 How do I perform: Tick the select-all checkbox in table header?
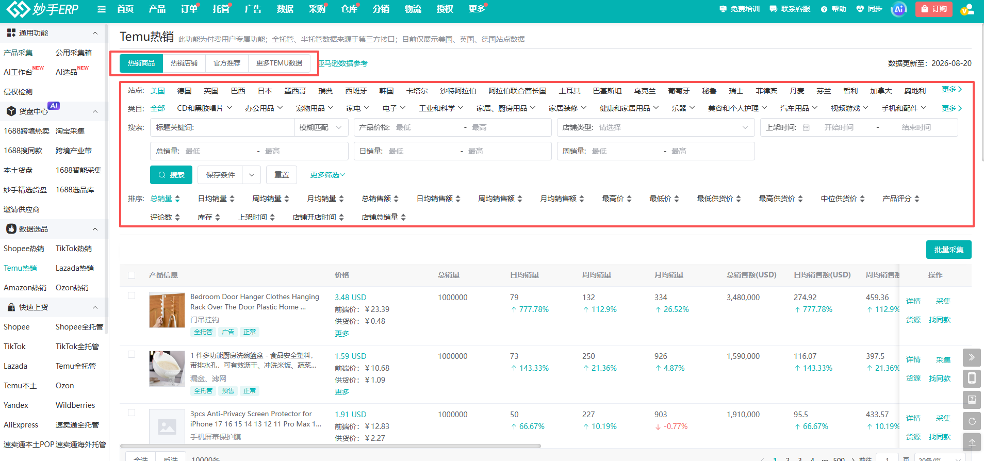[x=132, y=275]
